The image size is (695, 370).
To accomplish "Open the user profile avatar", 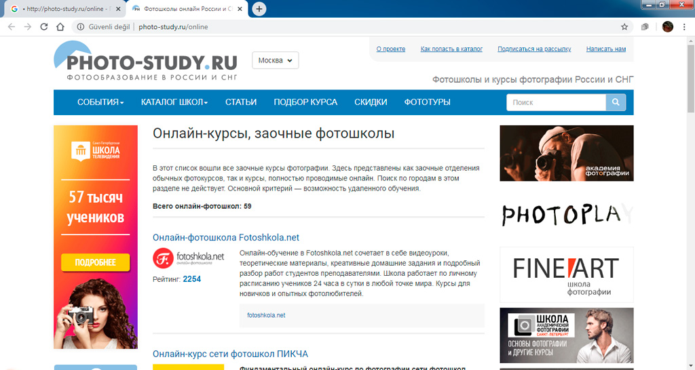I will [x=668, y=27].
